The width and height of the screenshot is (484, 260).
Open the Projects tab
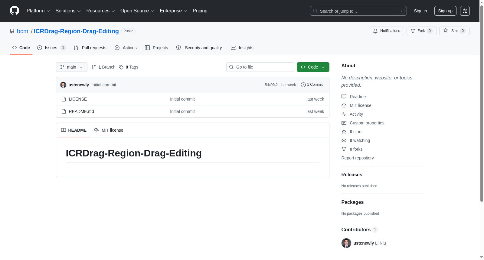pyautogui.click(x=156, y=48)
